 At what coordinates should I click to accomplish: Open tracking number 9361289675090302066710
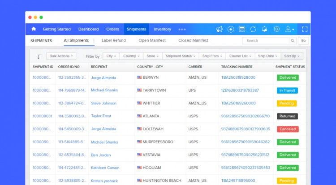[246, 116]
